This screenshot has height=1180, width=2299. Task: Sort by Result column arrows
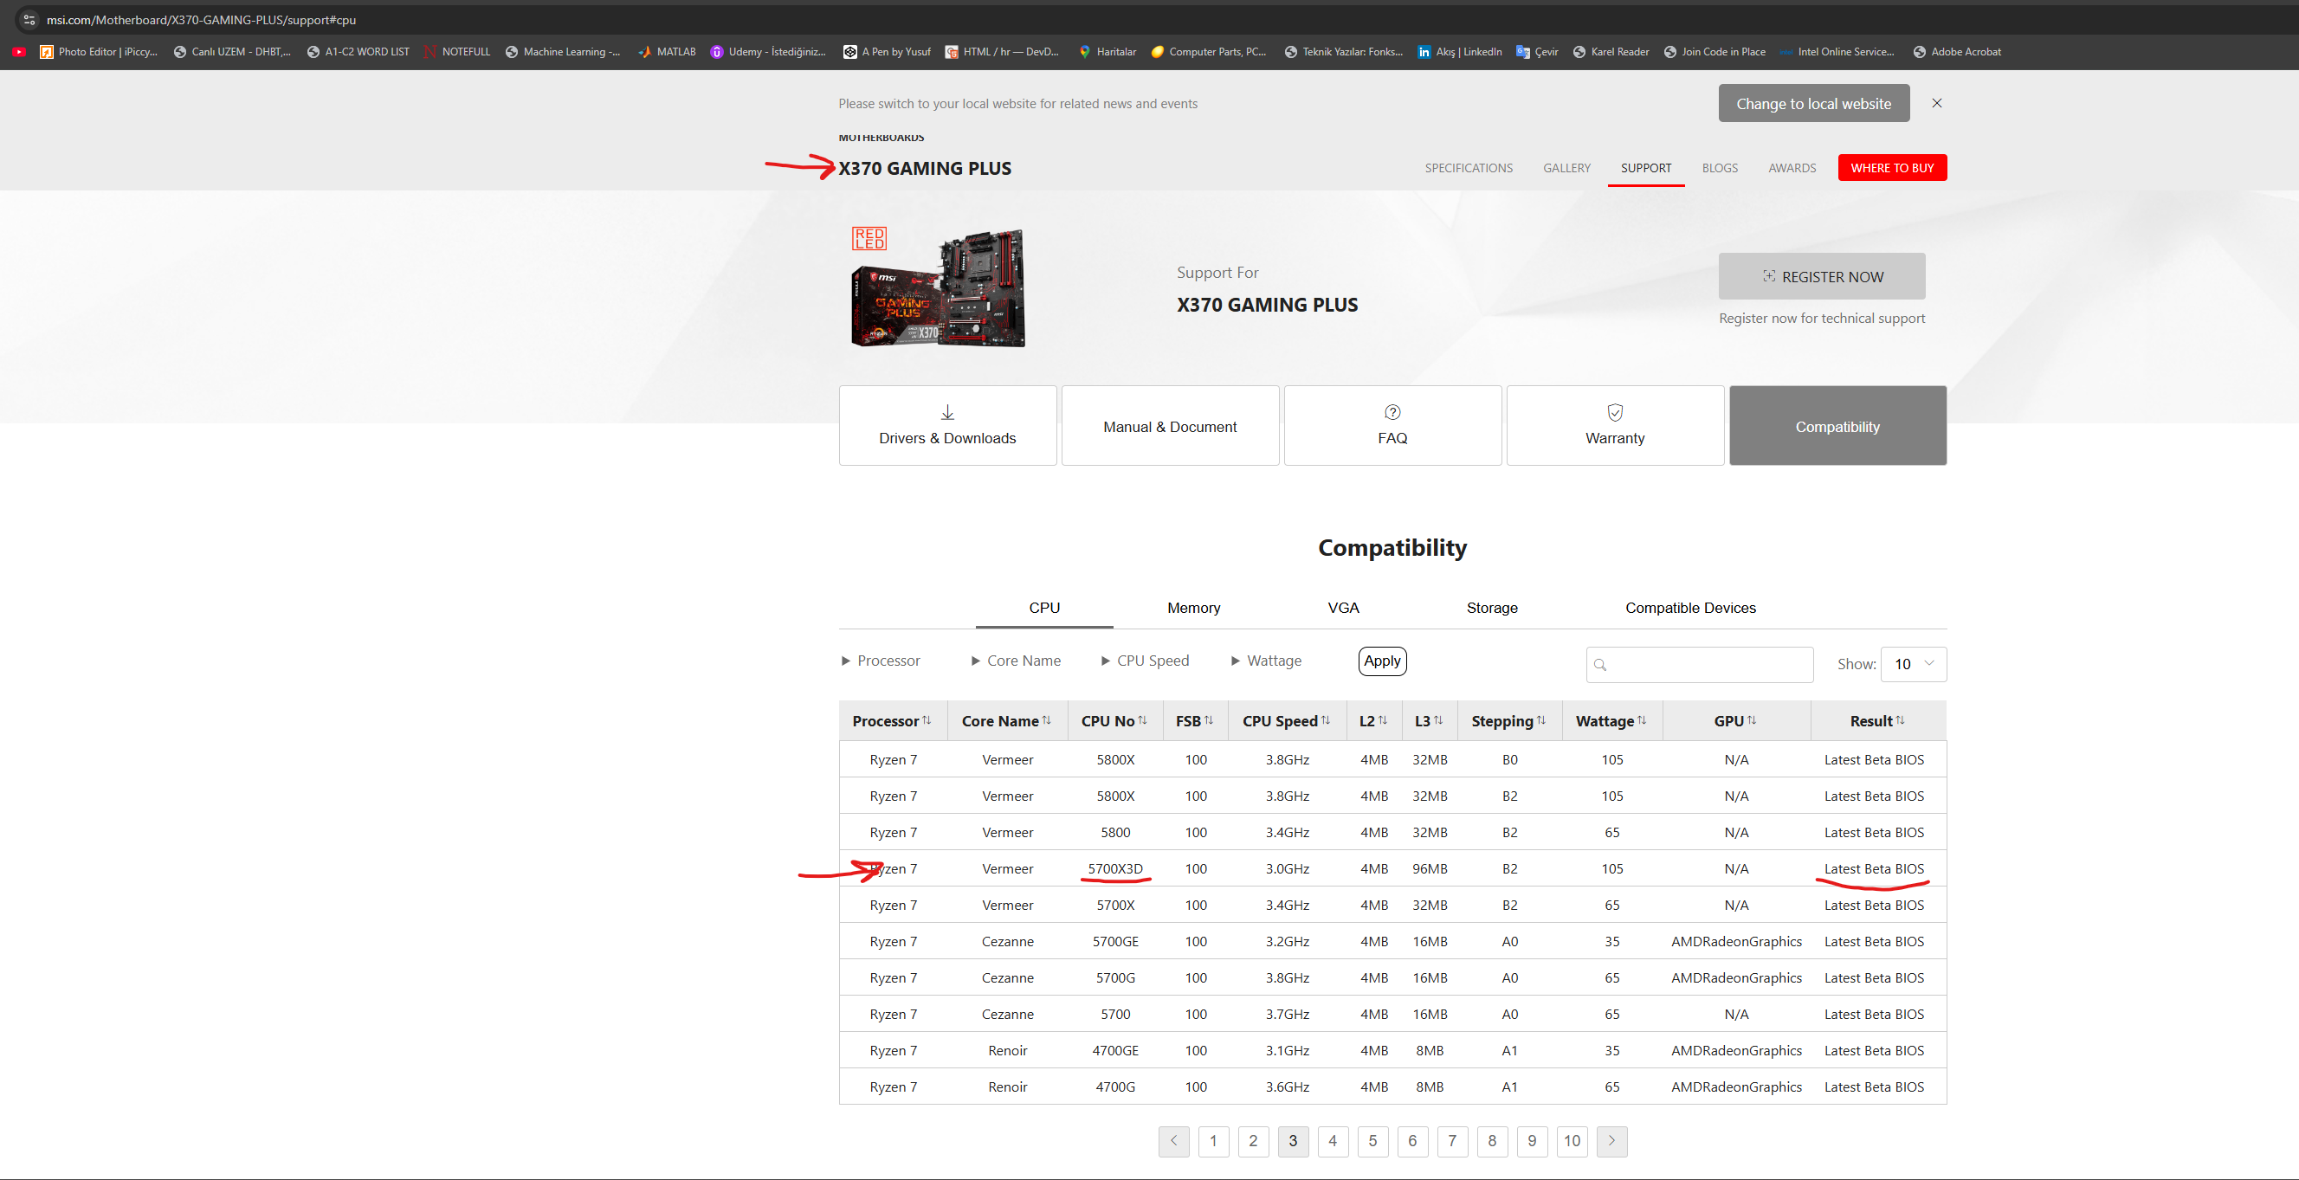click(1899, 720)
